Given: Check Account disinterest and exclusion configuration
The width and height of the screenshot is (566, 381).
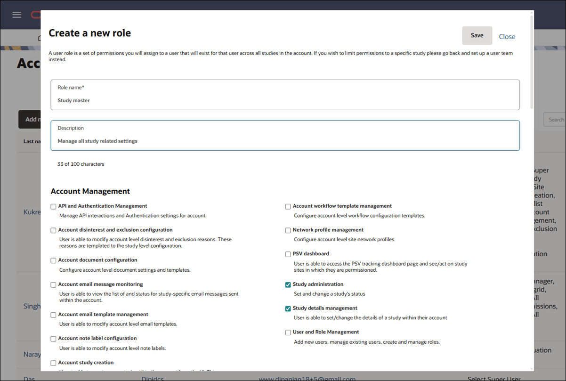Looking at the screenshot, I should [53, 230].
